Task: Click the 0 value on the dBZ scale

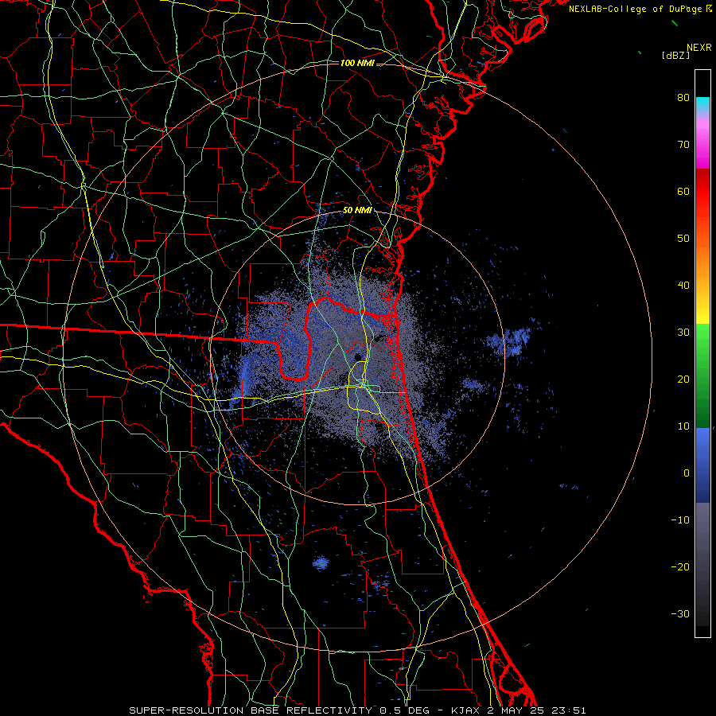Action: pyautogui.click(x=687, y=473)
